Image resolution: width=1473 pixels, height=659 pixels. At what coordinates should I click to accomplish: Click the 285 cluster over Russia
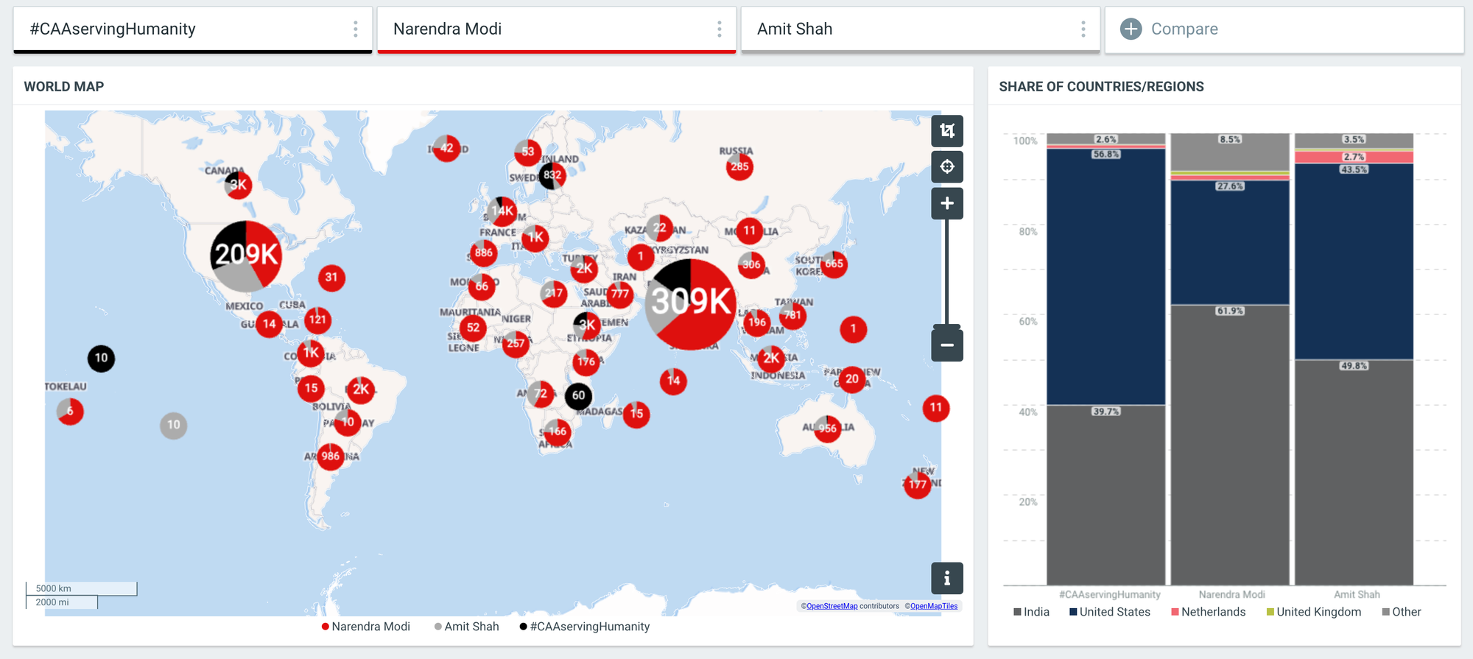739,167
